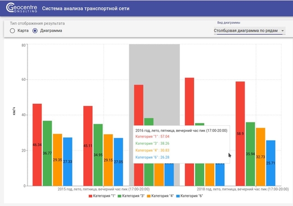
Task: Toggle Категория "6" legend entry
Action: pyautogui.click(x=190, y=196)
